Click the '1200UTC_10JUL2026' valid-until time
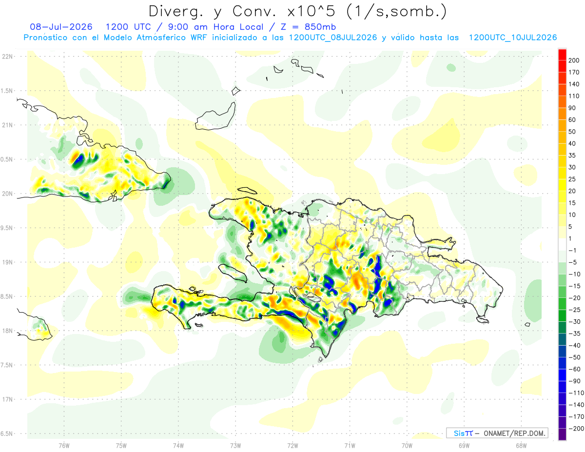The width and height of the screenshot is (585, 452). point(513,38)
